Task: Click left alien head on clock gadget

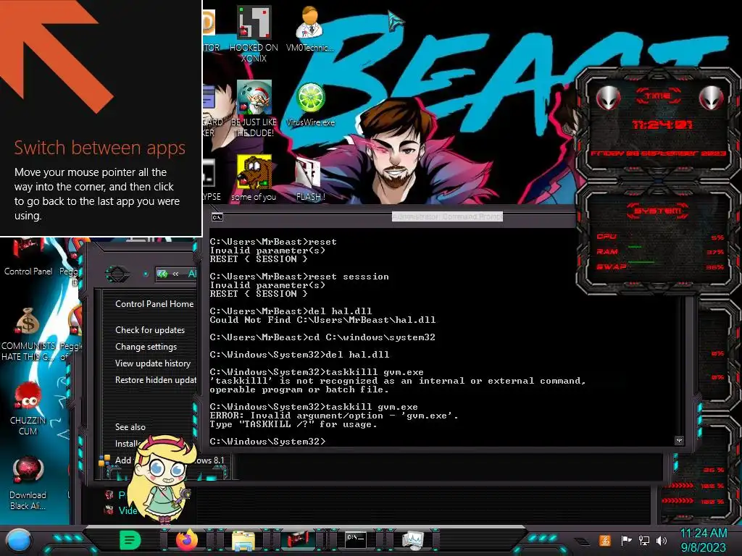Action: pos(608,98)
